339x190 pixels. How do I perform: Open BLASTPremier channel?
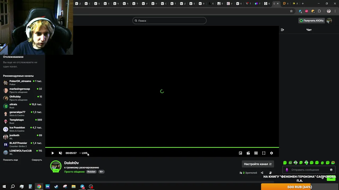point(23,144)
